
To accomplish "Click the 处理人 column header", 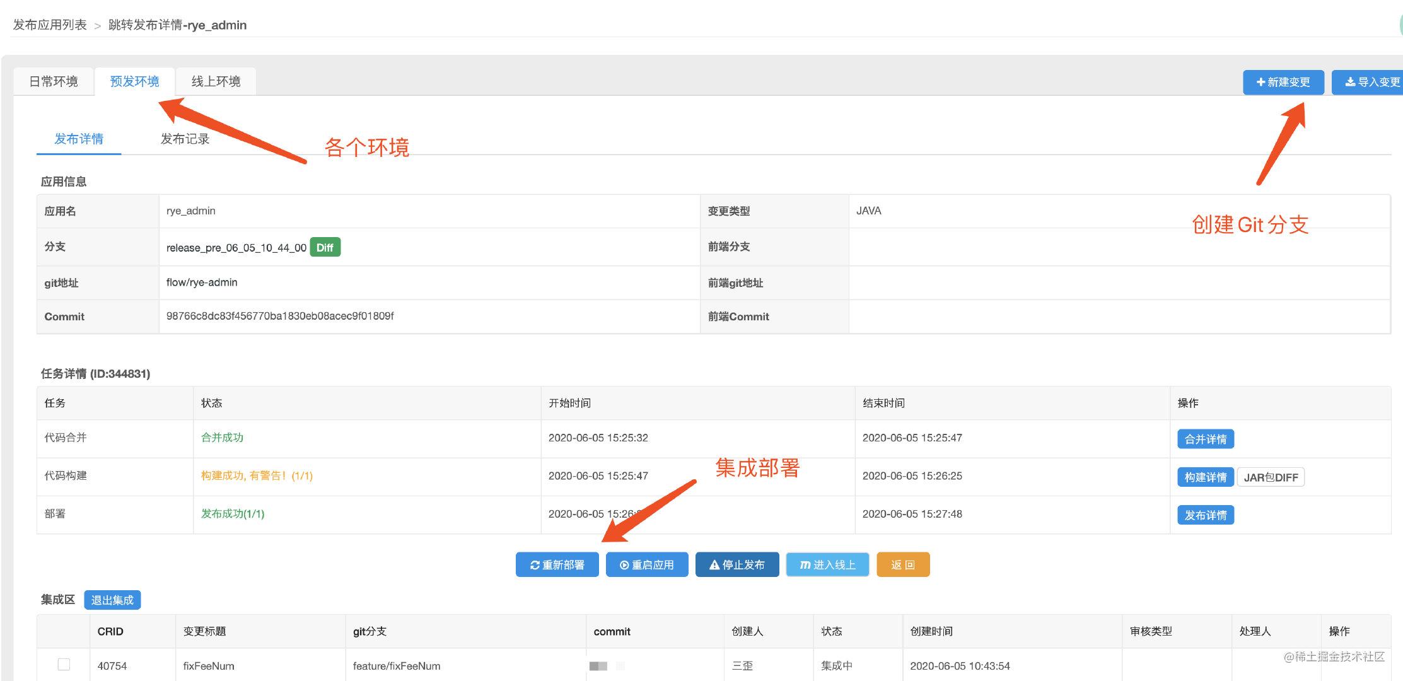I will pos(1255,631).
